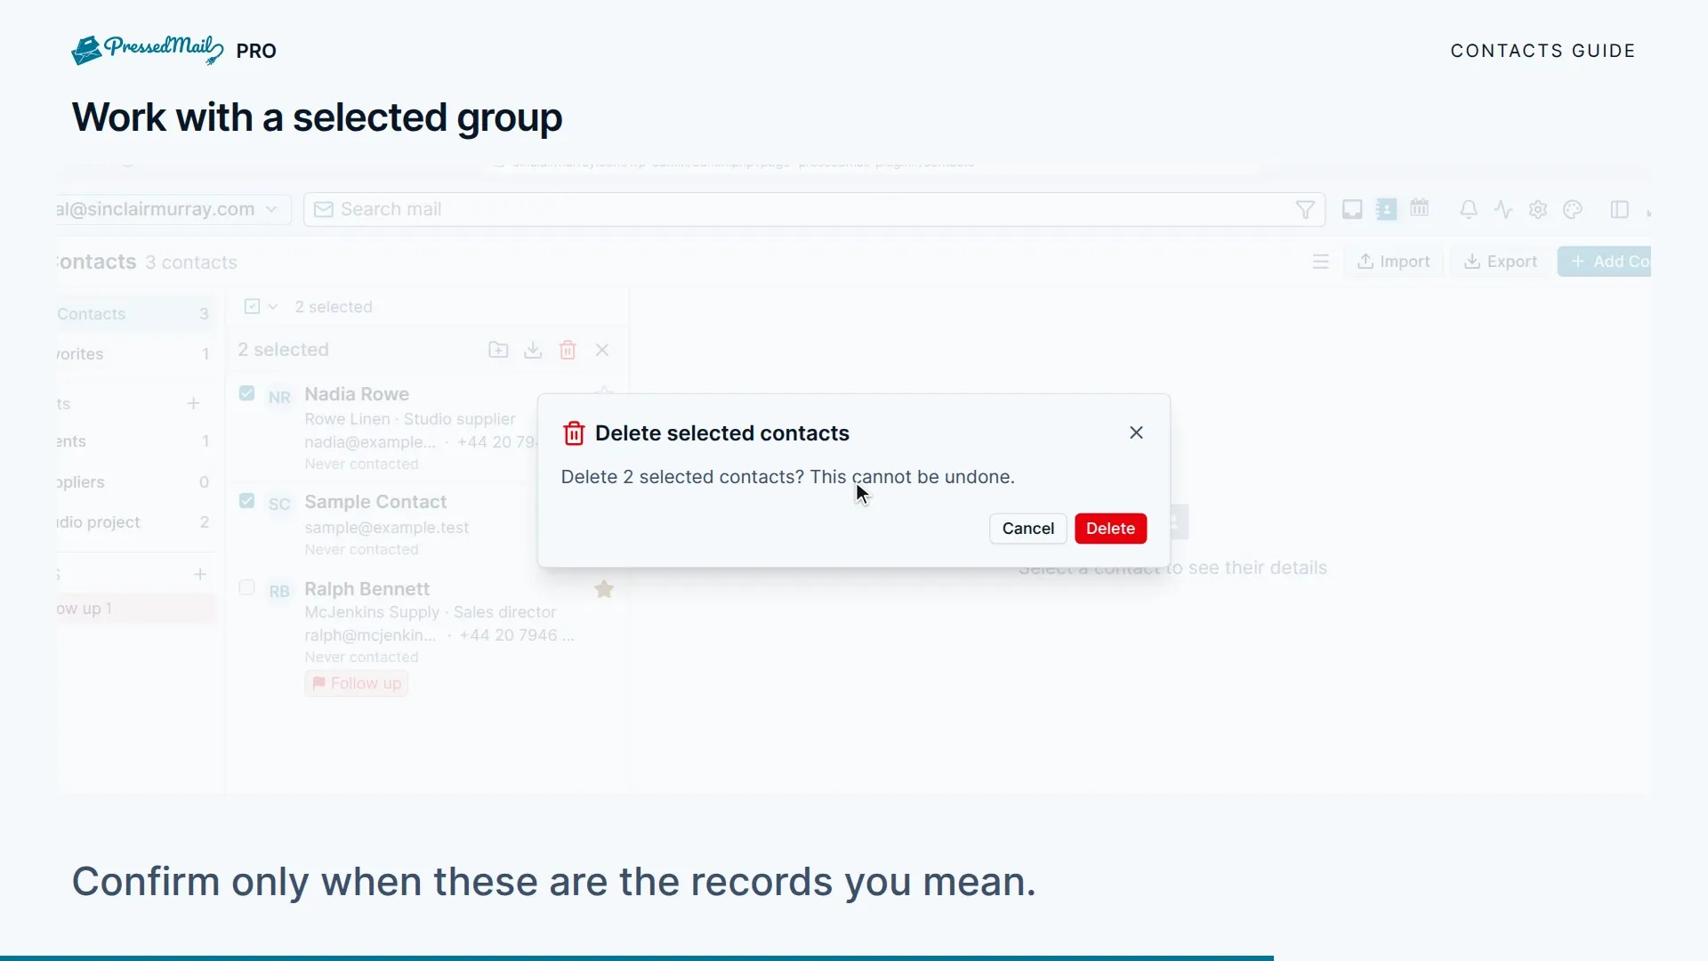Open the contacts view icon in toolbar
Image resolution: width=1708 pixels, height=961 pixels.
point(1386,210)
